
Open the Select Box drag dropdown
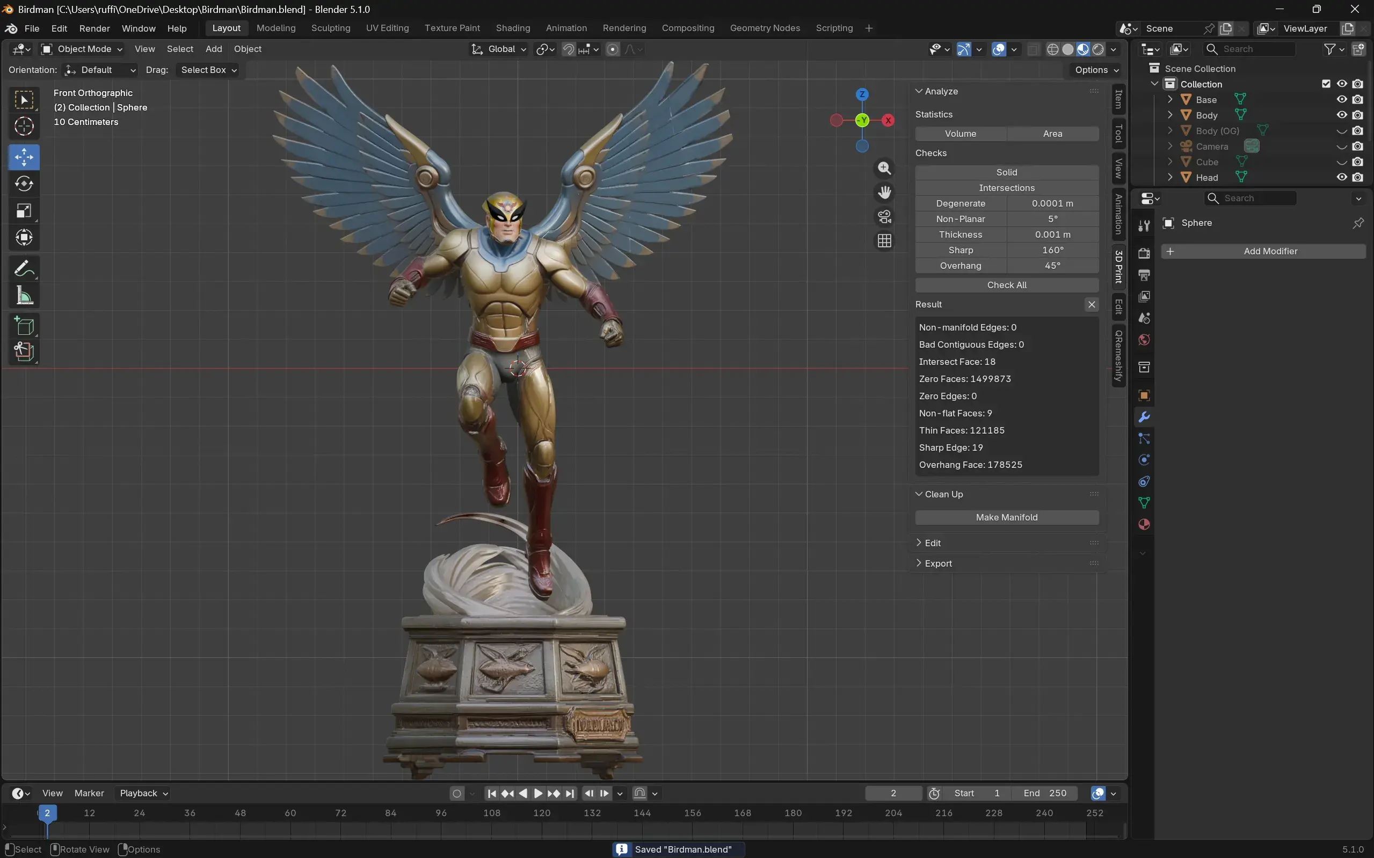click(x=208, y=70)
